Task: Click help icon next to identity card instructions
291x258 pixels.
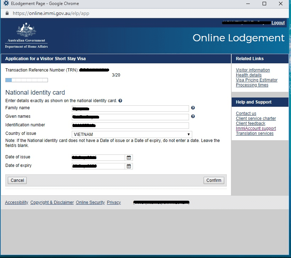Action: pos(120,101)
